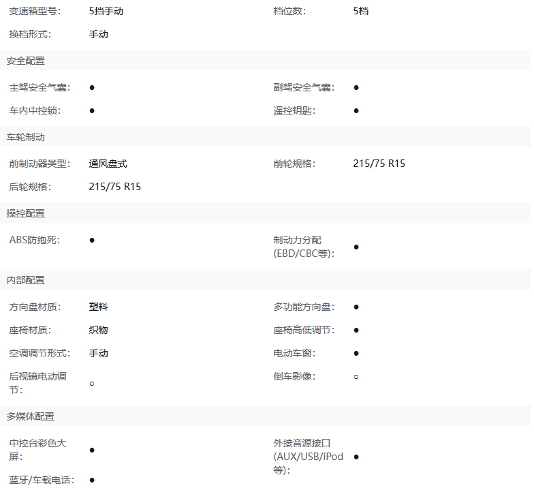Screen dimensions: 534x490
Task: Click the 多媒体配置 section heading
Action: click(x=31, y=416)
